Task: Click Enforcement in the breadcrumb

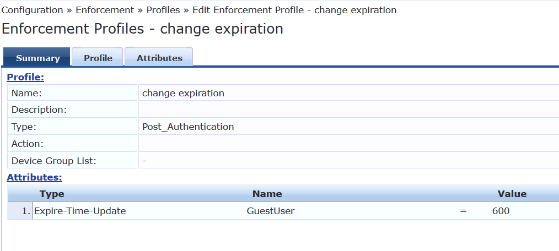Action: coord(105,10)
